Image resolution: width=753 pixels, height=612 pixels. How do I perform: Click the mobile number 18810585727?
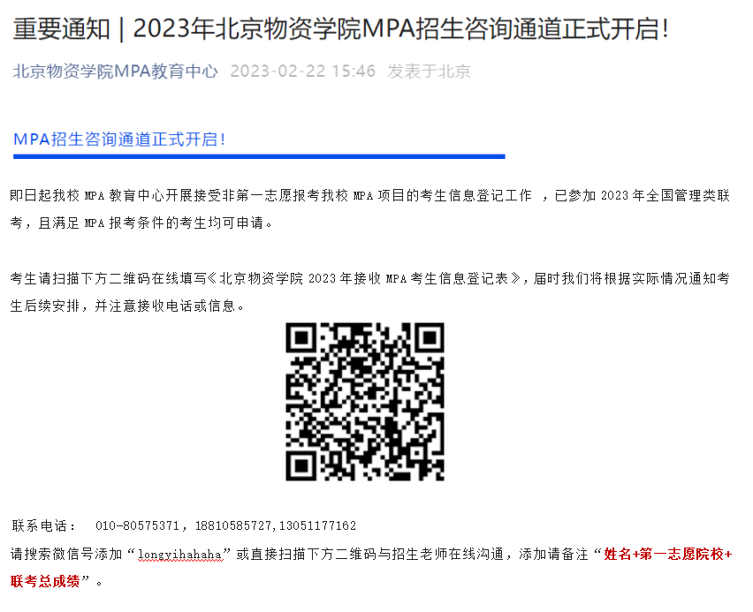click(233, 525)
